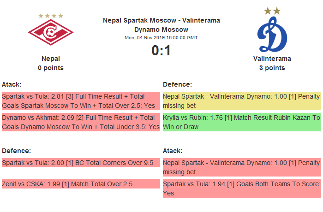Select the match title heading
The image size is (323, 212).
click(x=161, y=25)
